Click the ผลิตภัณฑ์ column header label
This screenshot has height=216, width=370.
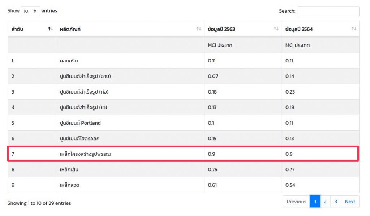click(x=70, y=29)
